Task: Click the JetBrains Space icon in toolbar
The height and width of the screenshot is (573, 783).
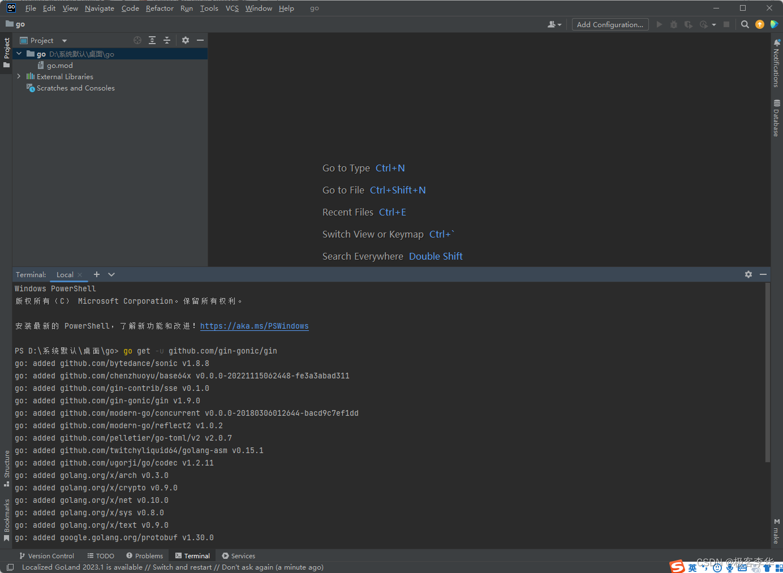Action: [775, 24]
